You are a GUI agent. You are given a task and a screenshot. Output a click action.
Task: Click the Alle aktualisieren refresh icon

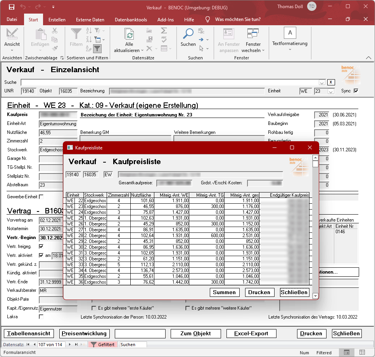click(129, 35)
